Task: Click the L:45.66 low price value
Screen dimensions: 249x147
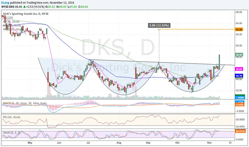Action: (x=72, y=7)
